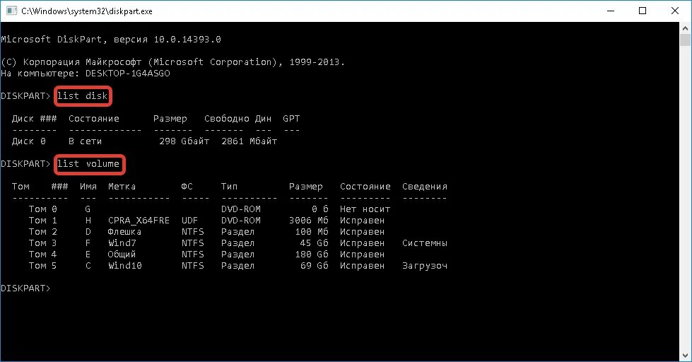Click the volume label 'Флешка'
Screen dimensions: 692x362
pos(124,232)
